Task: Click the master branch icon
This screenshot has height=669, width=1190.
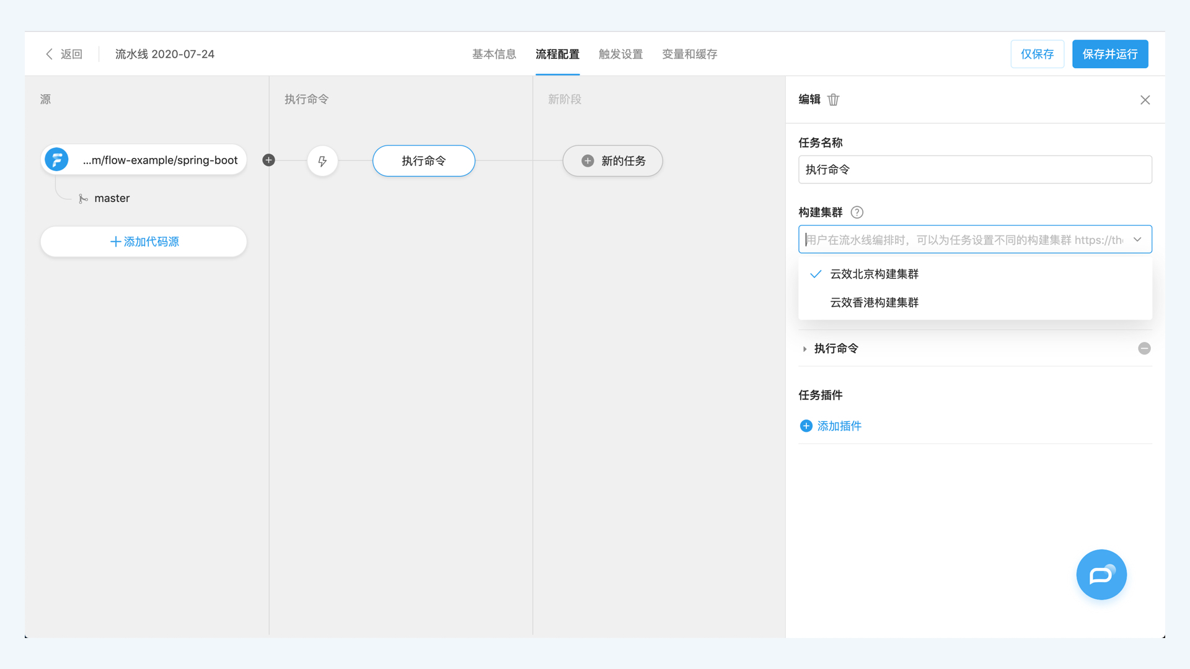Action: pos(83,199)
